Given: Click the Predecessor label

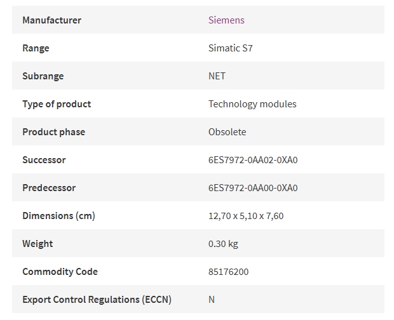Looking at the screenshot, I should (49, 188).
